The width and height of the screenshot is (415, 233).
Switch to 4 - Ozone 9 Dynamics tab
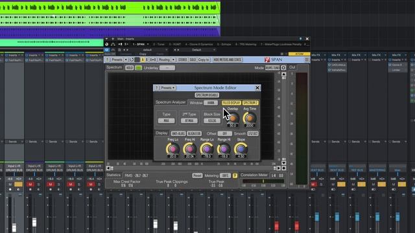tap(199, 44)
